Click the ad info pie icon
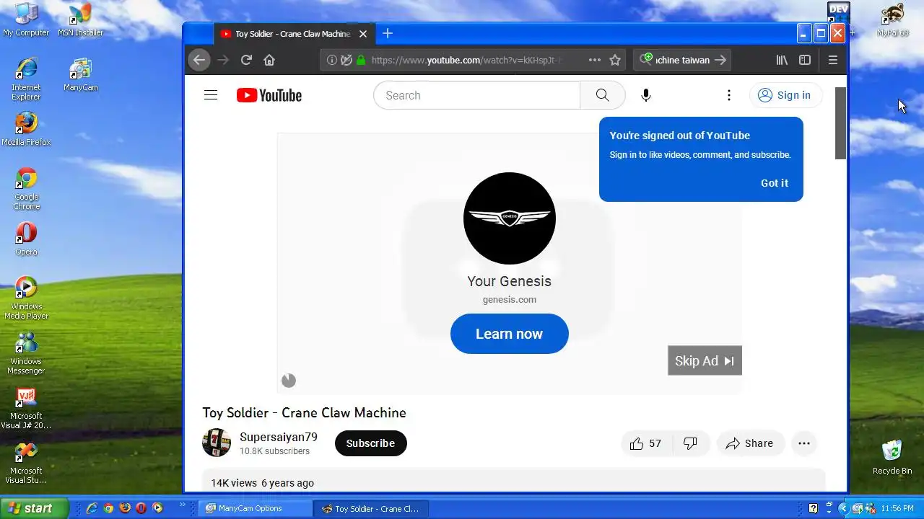The image size is (924, 519). pos(289,381)
